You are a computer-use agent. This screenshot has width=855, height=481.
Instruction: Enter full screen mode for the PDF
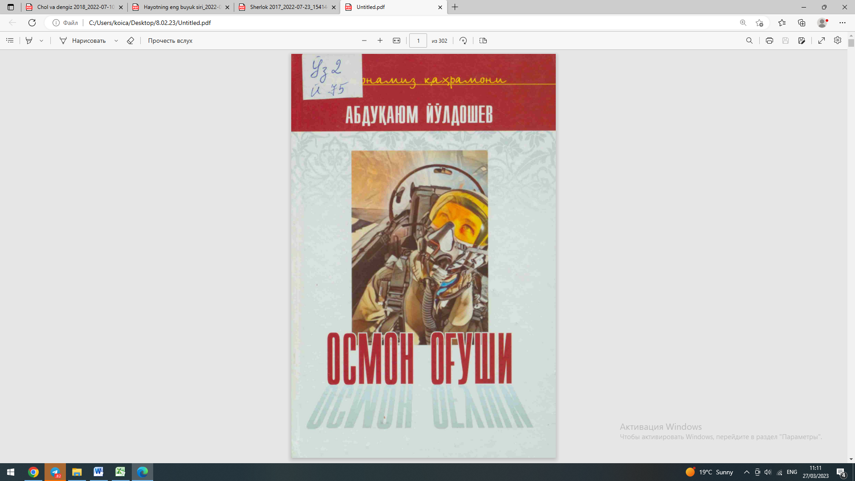tap(822, 41)
